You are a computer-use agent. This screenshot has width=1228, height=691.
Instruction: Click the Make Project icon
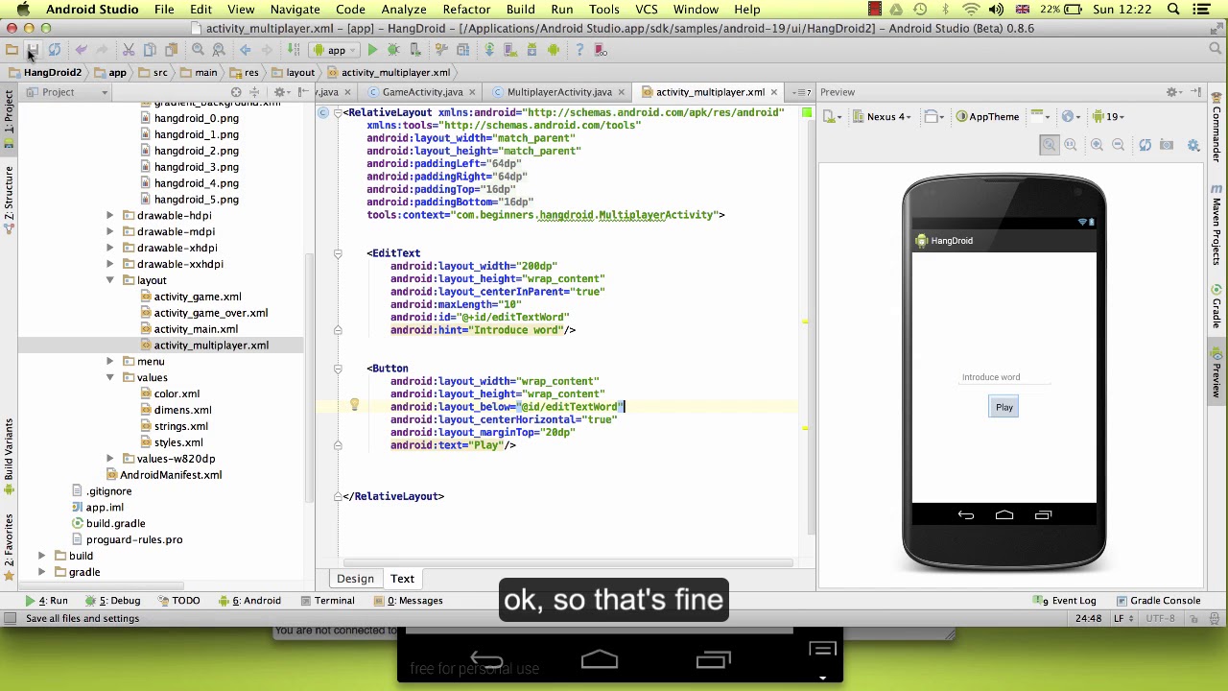(293, 50)
